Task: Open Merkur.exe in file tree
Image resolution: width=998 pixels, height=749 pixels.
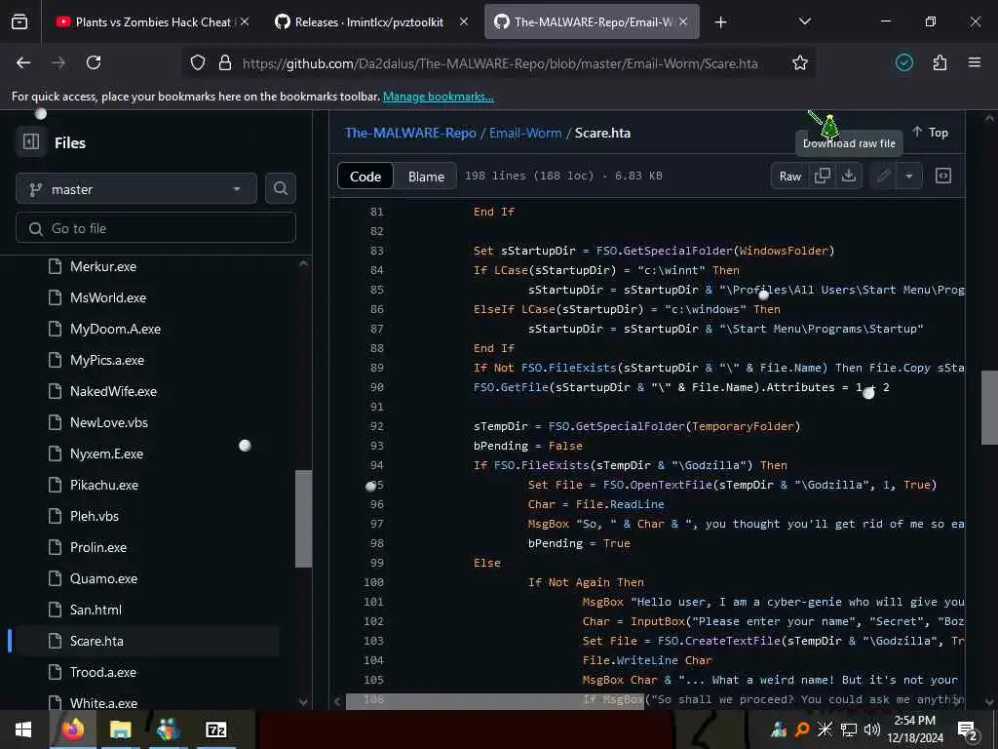Action: (103, 266)
